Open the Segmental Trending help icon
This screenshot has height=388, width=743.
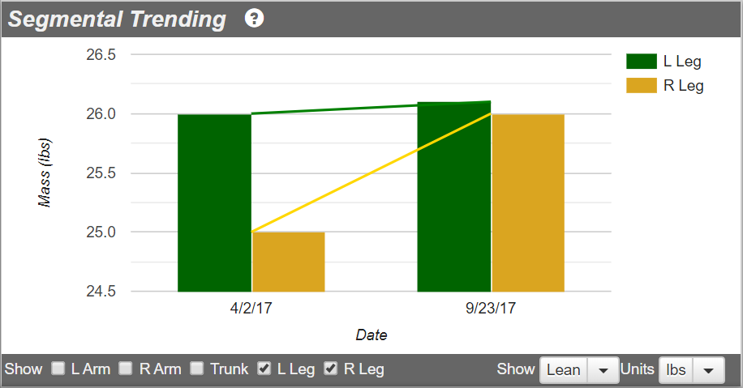click(254, 19)
